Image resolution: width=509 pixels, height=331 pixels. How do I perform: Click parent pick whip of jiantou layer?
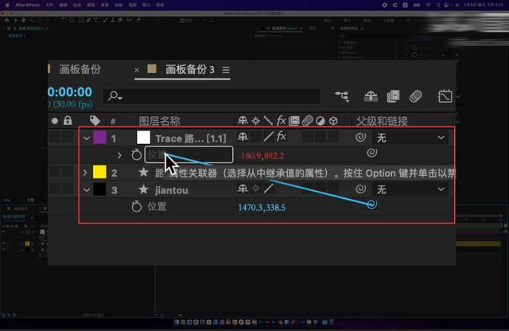360,189
